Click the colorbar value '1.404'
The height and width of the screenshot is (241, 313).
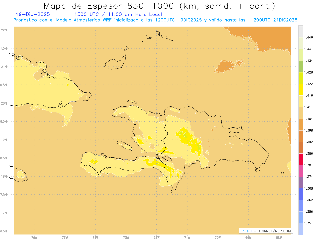pos(309,119)
